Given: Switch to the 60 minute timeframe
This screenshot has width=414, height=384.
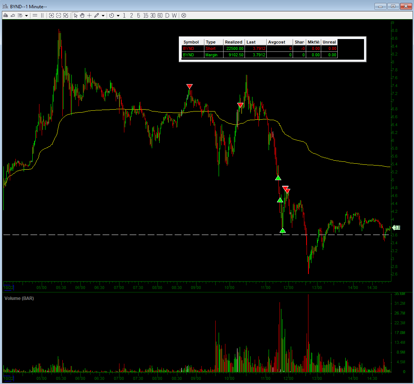Looking at the screenshot, I should point(160,15).
